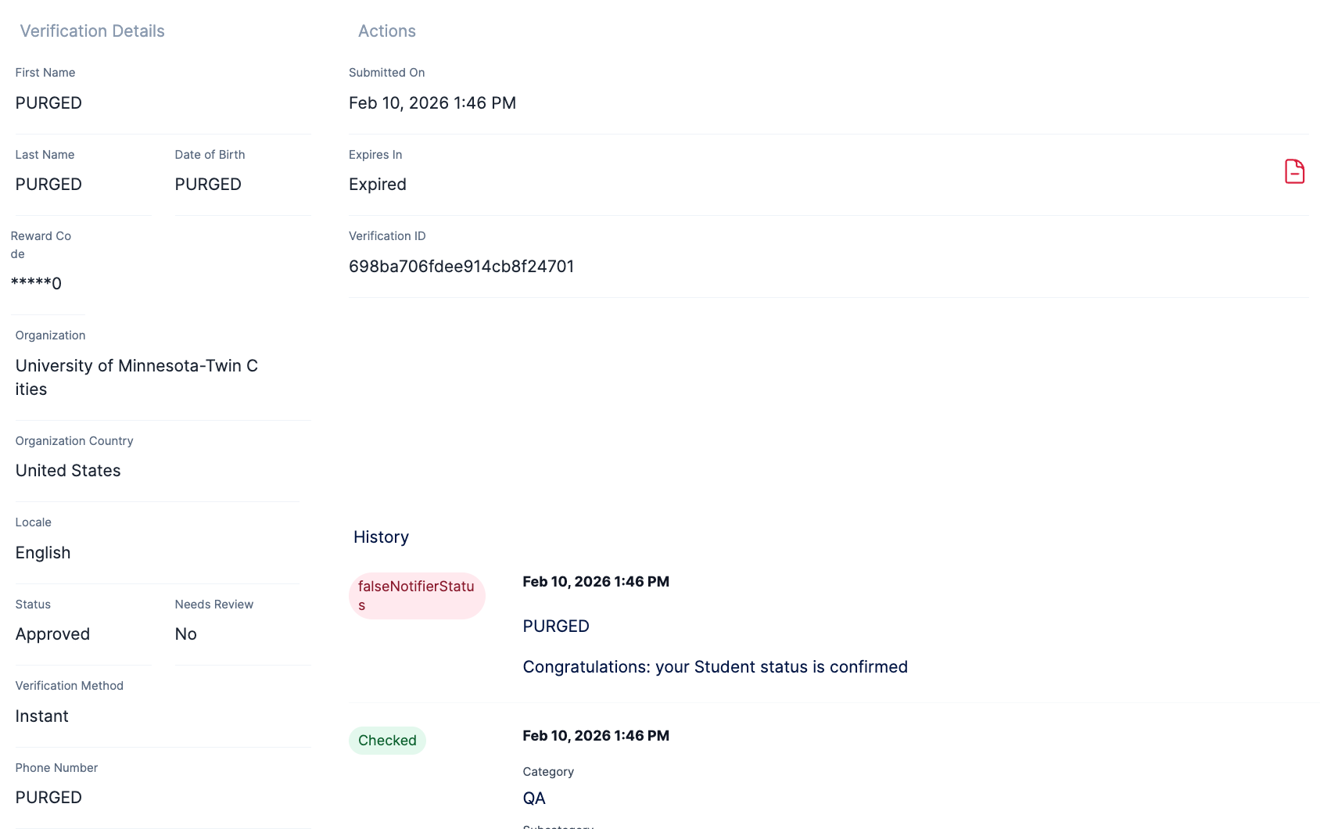
Task: Click the PURGED first name value
Action: (48, 102)
